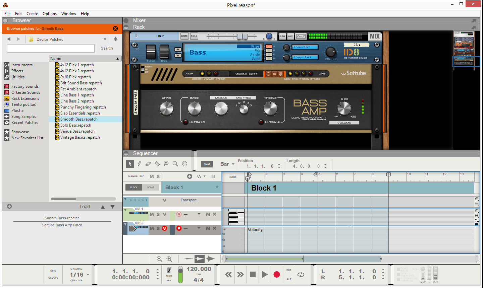Select the Eraser tool in sequencer
The image size is (483, 288).
(148, 164)
